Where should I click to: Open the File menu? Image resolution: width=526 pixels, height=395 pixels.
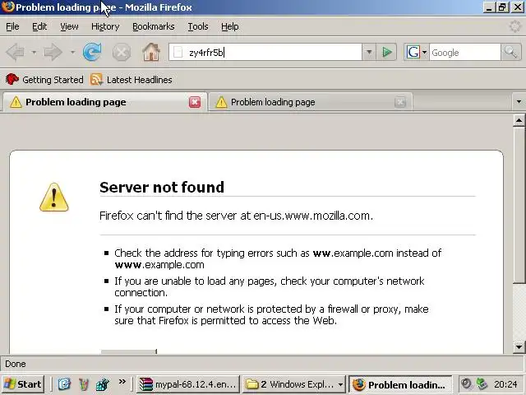click(x=12, y=26)
